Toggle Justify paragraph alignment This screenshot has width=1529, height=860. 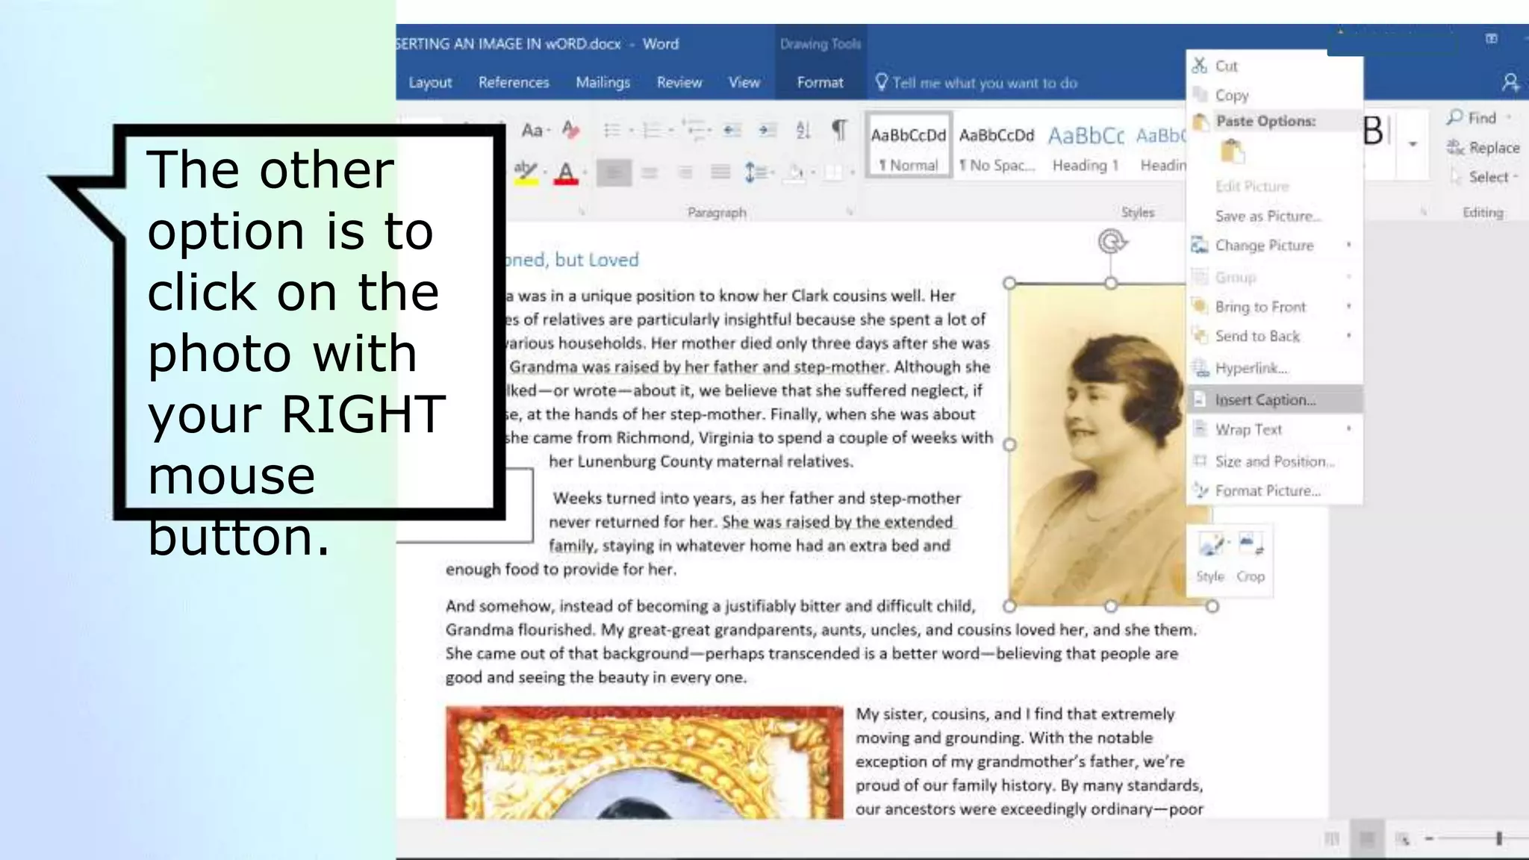click(x=720, y=173)
